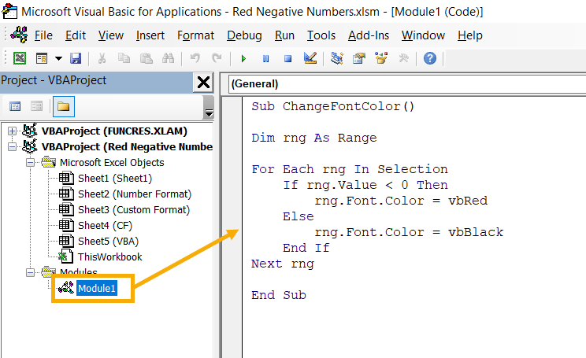Open the Object Browser toolbar icon

point(382,58)
